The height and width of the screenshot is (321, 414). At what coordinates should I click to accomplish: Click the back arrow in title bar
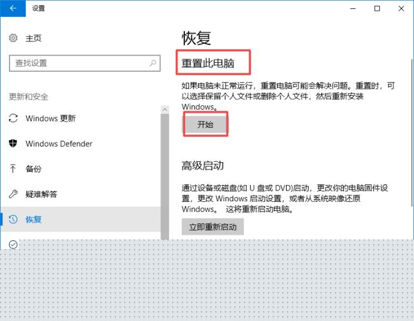click(13, 8)
